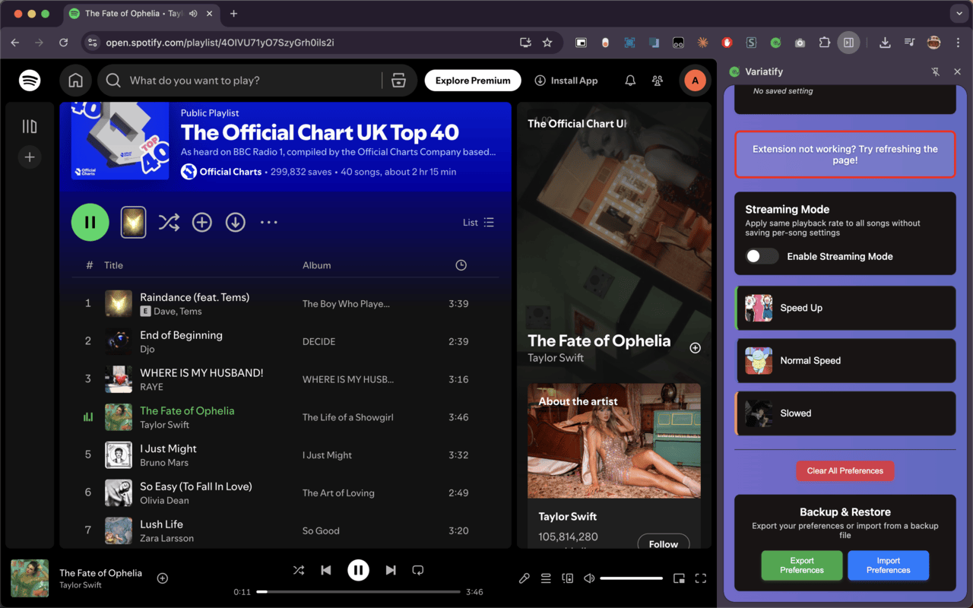Click Install App link
Screen dimensions: 973x608
(x=566, y=81)
